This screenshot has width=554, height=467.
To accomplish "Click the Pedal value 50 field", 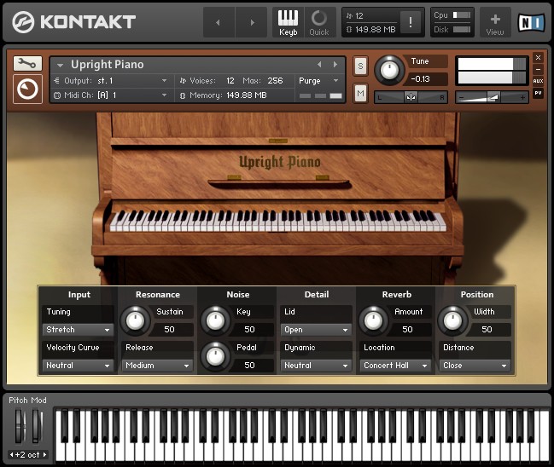I will (251, 366).
